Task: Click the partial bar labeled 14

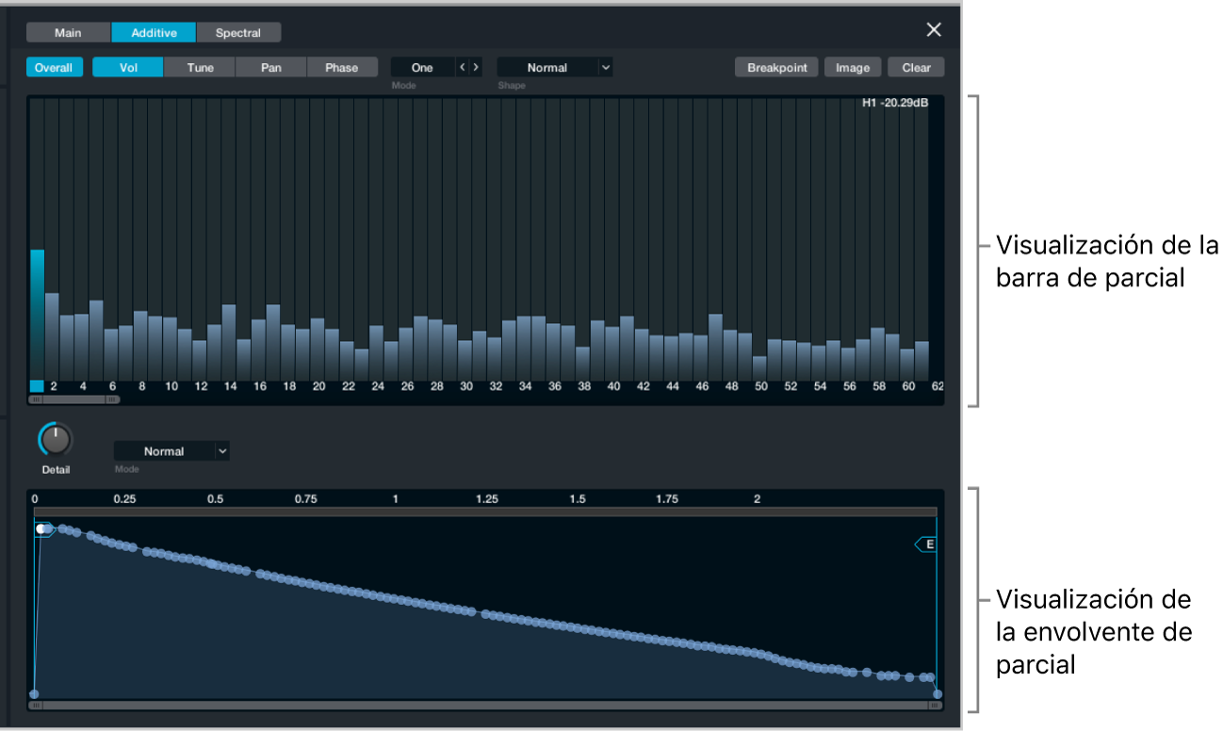Action: pyautogui.click(x=229, y=342)
